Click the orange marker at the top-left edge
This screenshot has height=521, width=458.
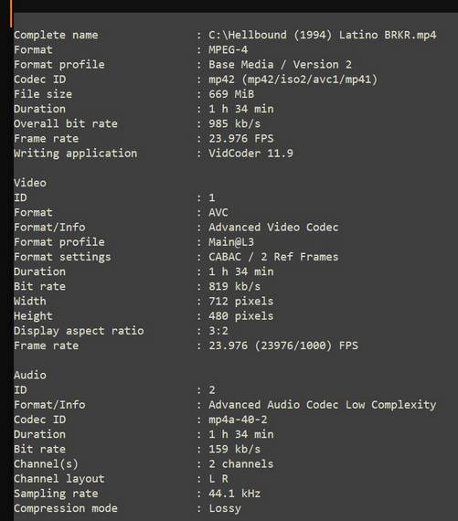11,14
